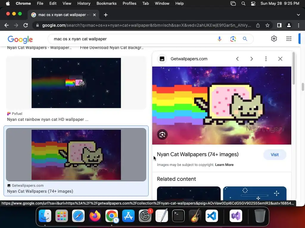Image resolution: width=305 pixels, height=228 pixels.
Task: Open the Profiles menu
Action: tap(129, 4)
